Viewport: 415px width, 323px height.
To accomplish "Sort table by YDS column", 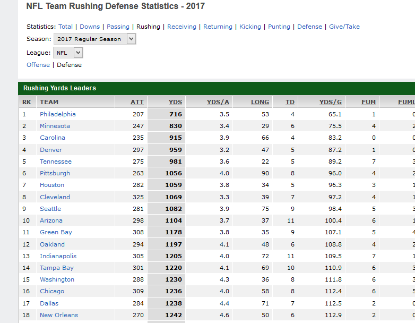I will point(175,102).
